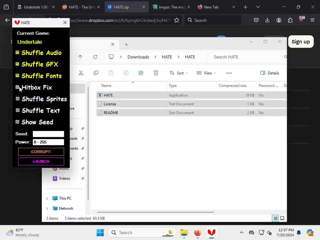The width and height of the screenshot is (320, 240).
Task: Expand chevron between the two HATE breadcrumbs
Action: (178, 57)
